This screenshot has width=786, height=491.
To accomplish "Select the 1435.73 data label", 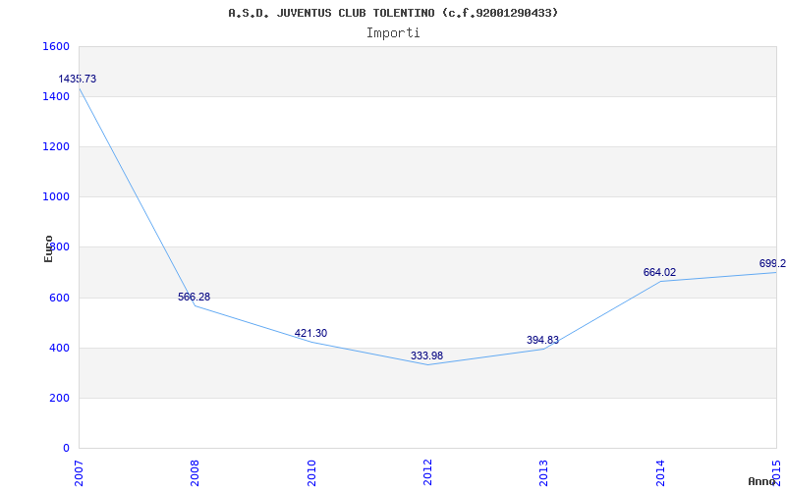I will point(78,79).
